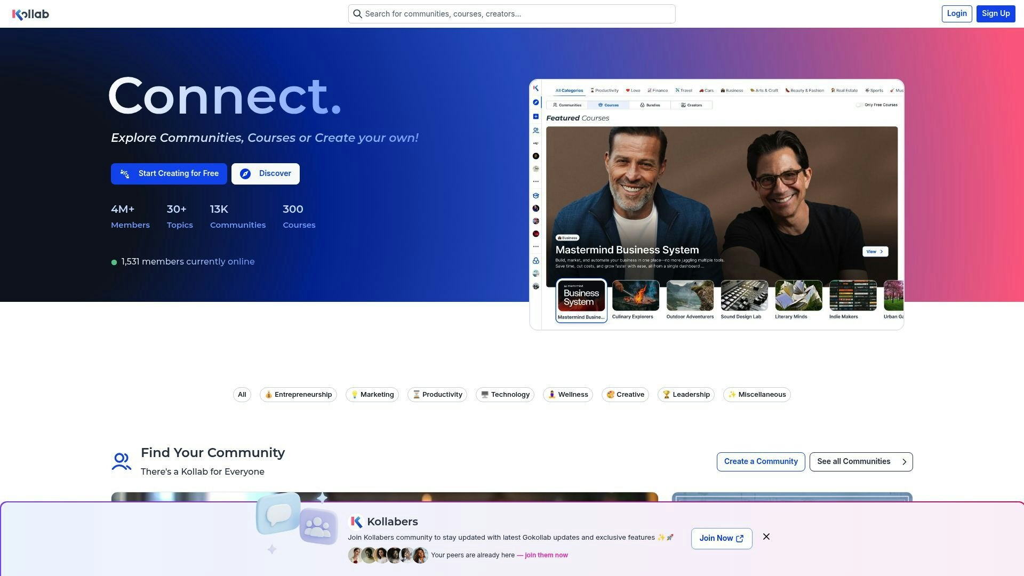The height and width of the screenshot is (576, 1024).
Task: Filter by Entrepreneurship category
Action: pyautogui.click(x=298, y=395)
